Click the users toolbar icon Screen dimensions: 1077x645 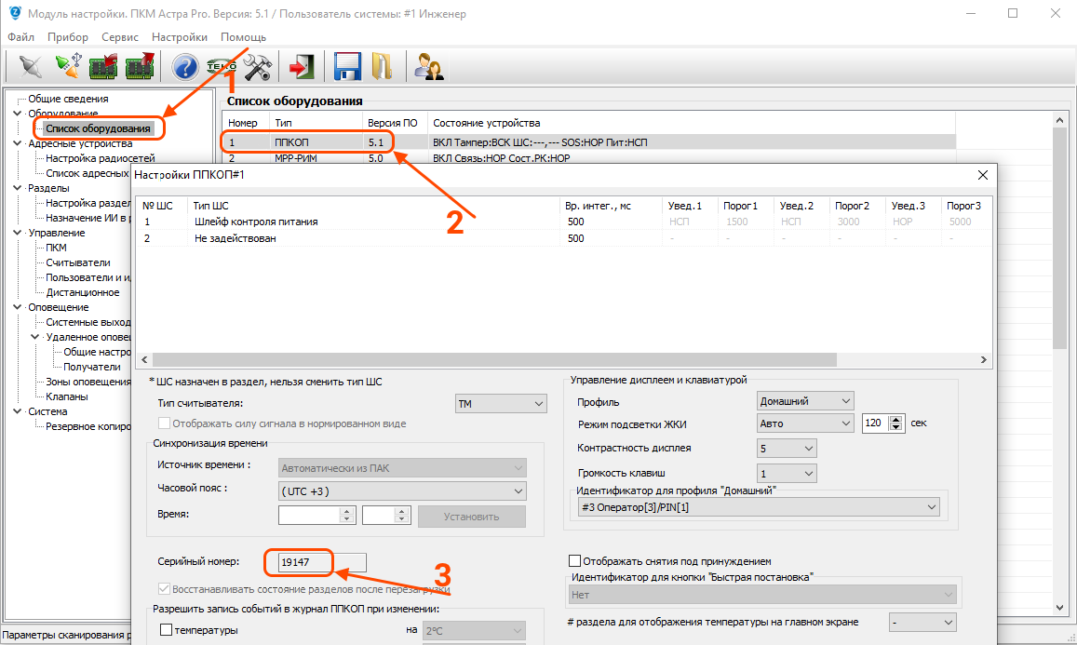[x=429, y=67]
